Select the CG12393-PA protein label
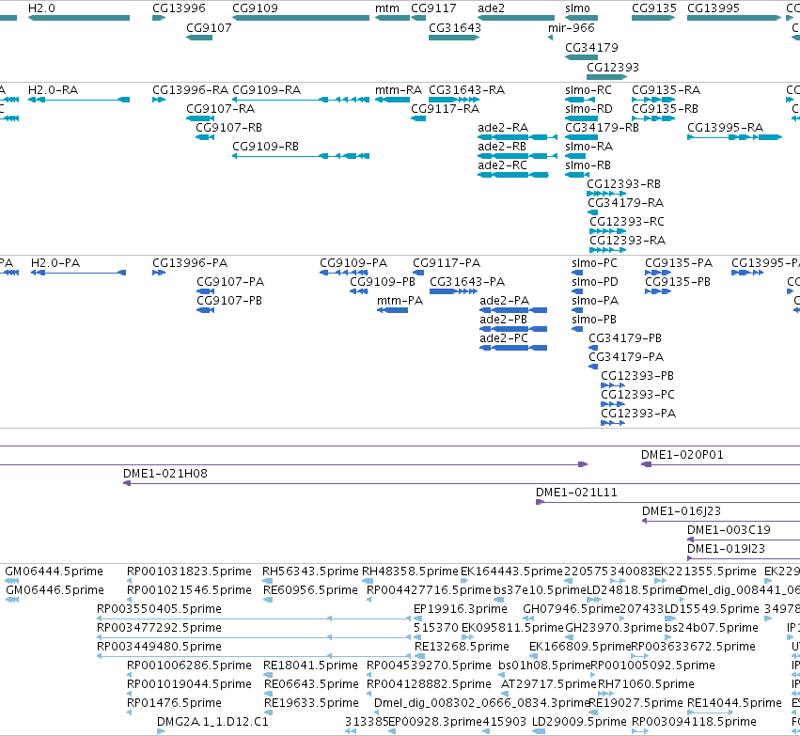 [638, 414]
